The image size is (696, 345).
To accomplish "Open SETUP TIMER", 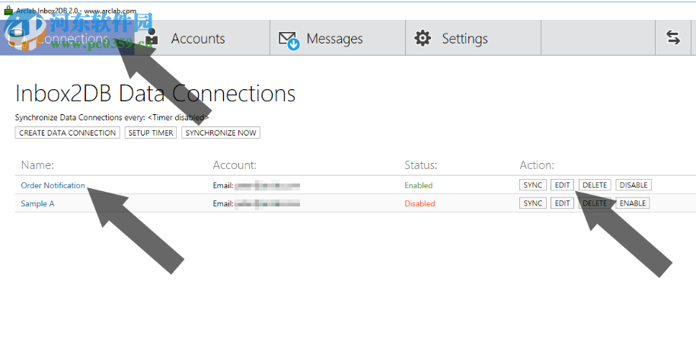I will click(x=151, y=133).
